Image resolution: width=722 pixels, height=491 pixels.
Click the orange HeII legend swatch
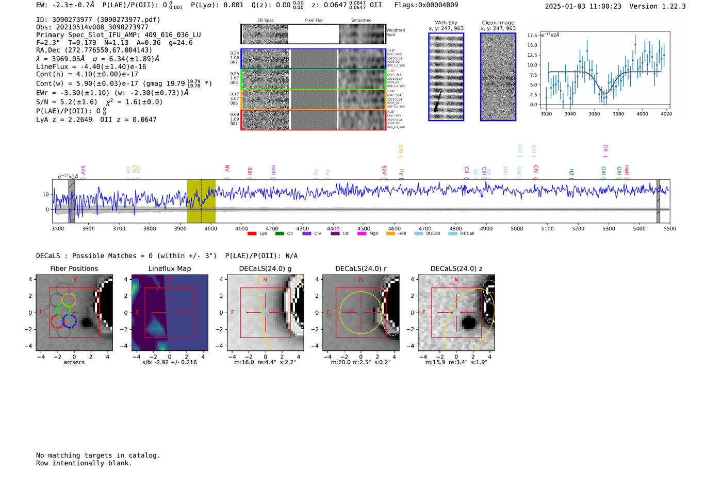pos(390,233)
